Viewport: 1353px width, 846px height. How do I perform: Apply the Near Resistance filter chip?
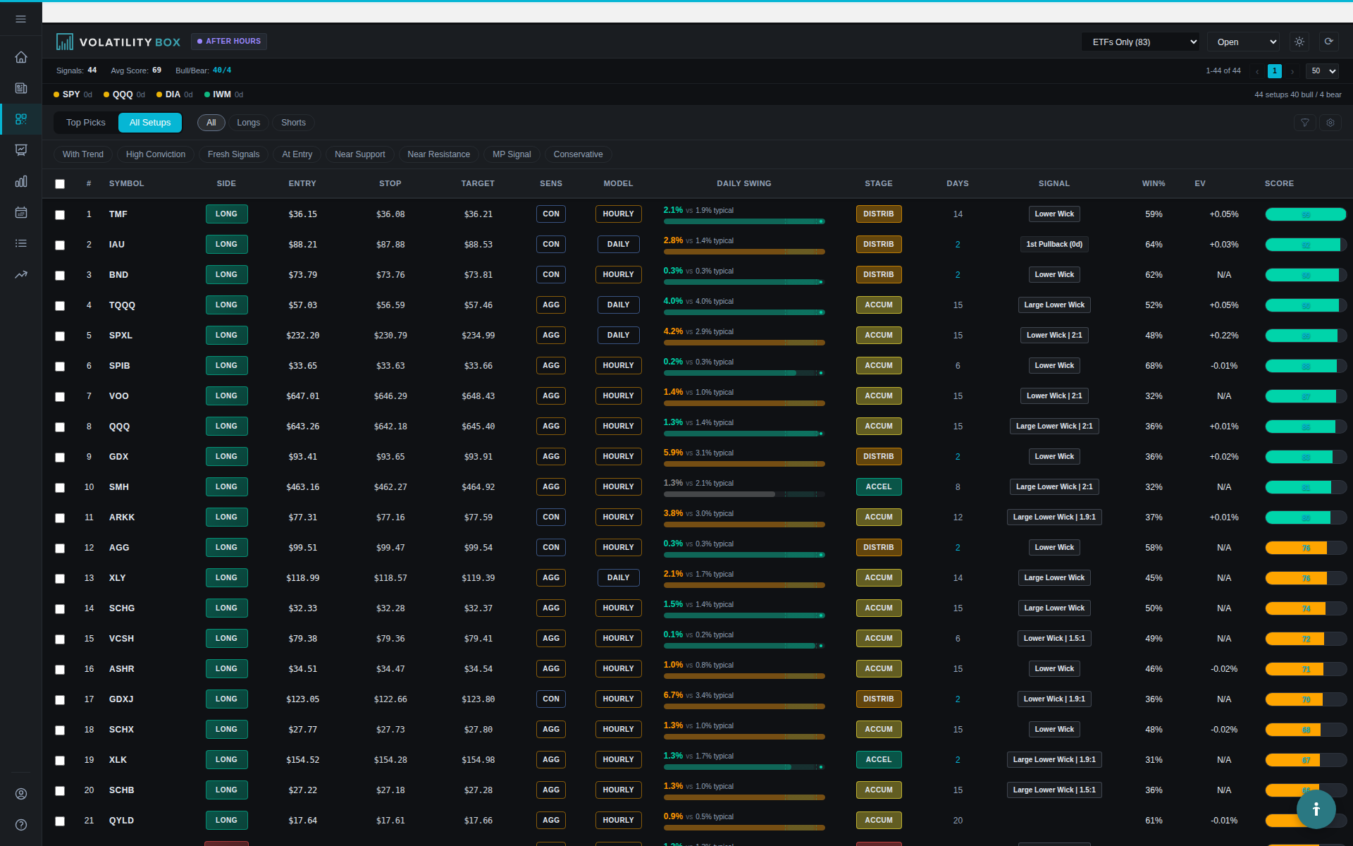pos(438,154)
